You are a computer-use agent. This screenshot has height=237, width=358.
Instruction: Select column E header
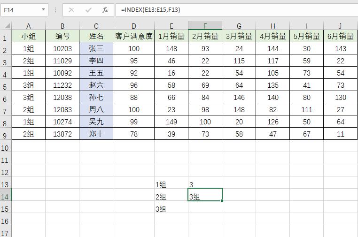pos(171,26)
